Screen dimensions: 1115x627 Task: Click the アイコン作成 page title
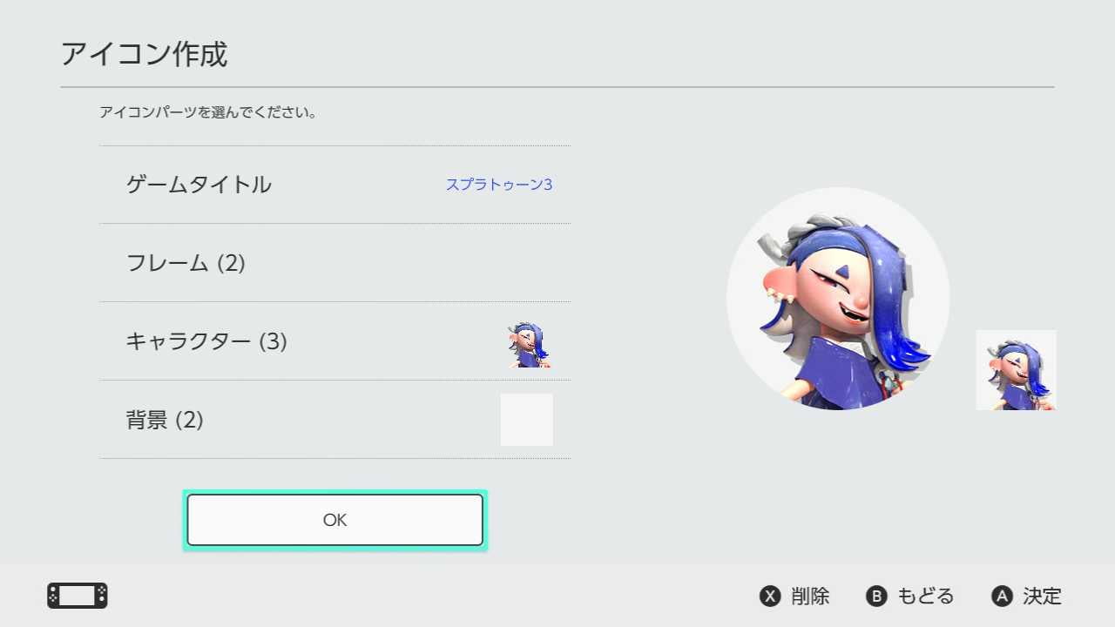(x=144, y=54)
